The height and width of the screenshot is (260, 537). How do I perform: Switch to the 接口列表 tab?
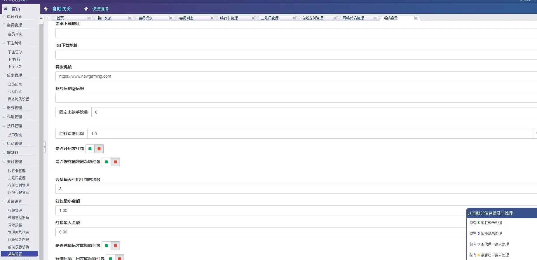pyautogui.click(x=105, y=18)
